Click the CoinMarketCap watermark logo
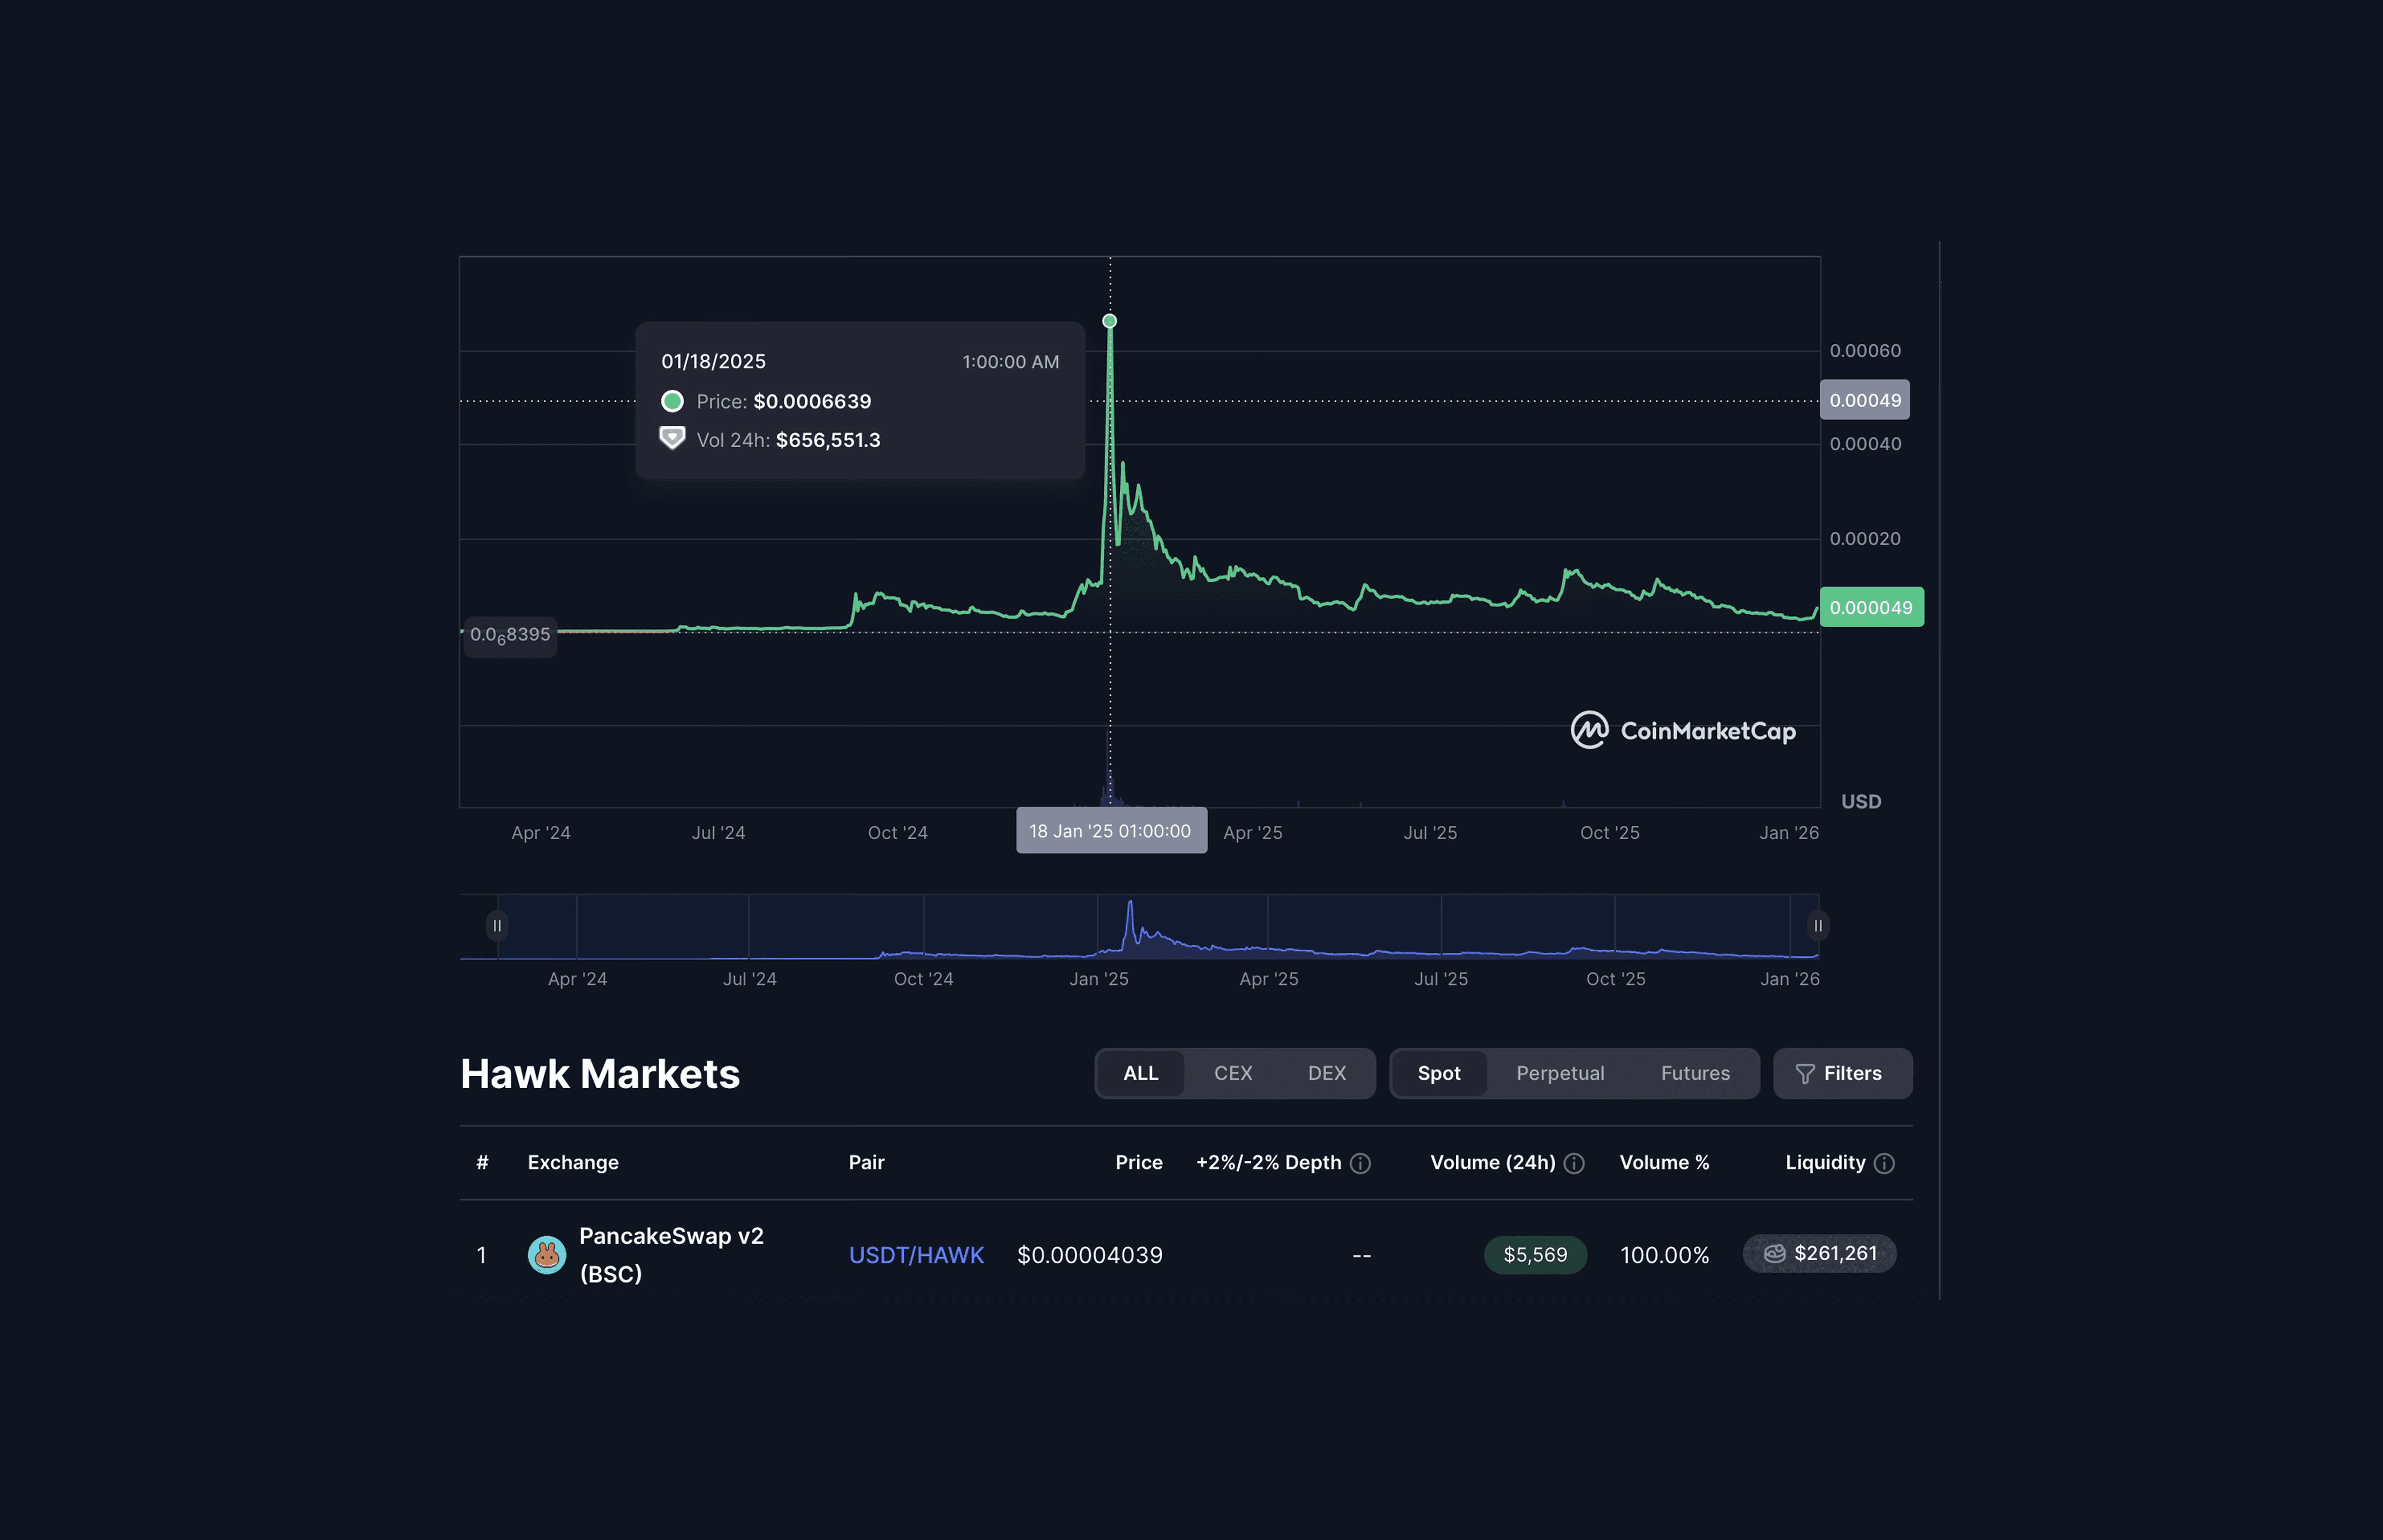 point(1589,730)
